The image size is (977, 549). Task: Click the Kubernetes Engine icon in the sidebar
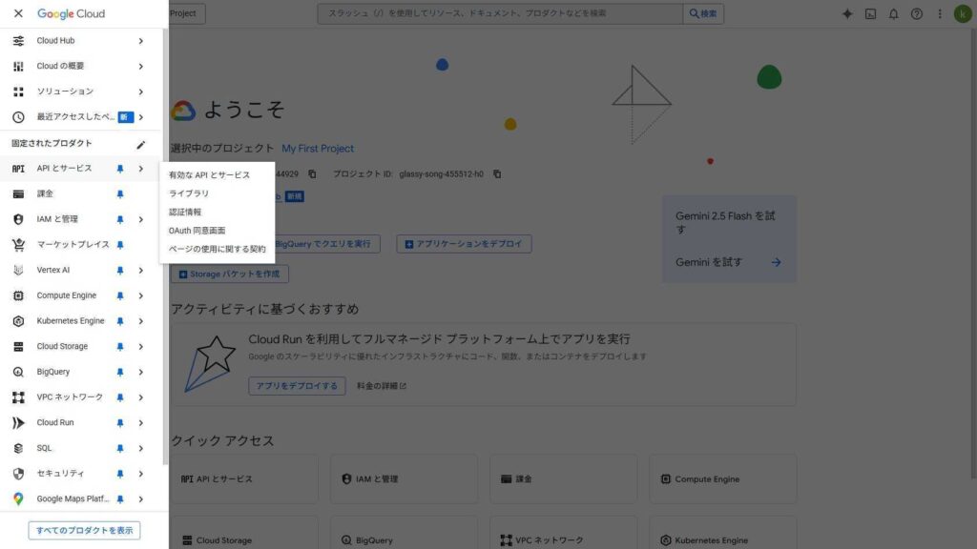[x=18, y=321]
